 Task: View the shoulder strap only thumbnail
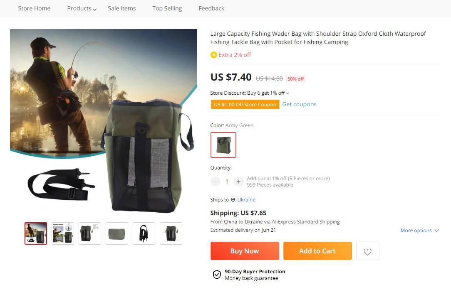(144, 233)
